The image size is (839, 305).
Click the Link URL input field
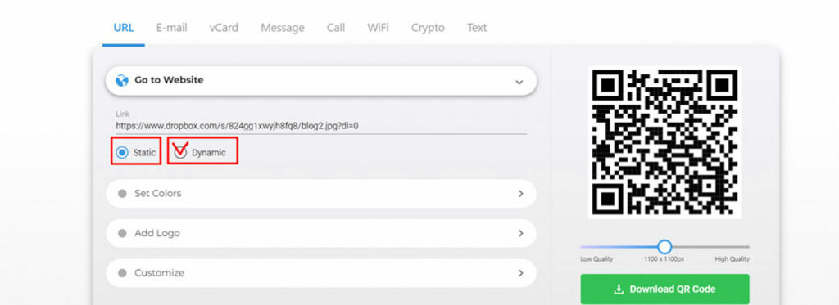coord(321,127)
